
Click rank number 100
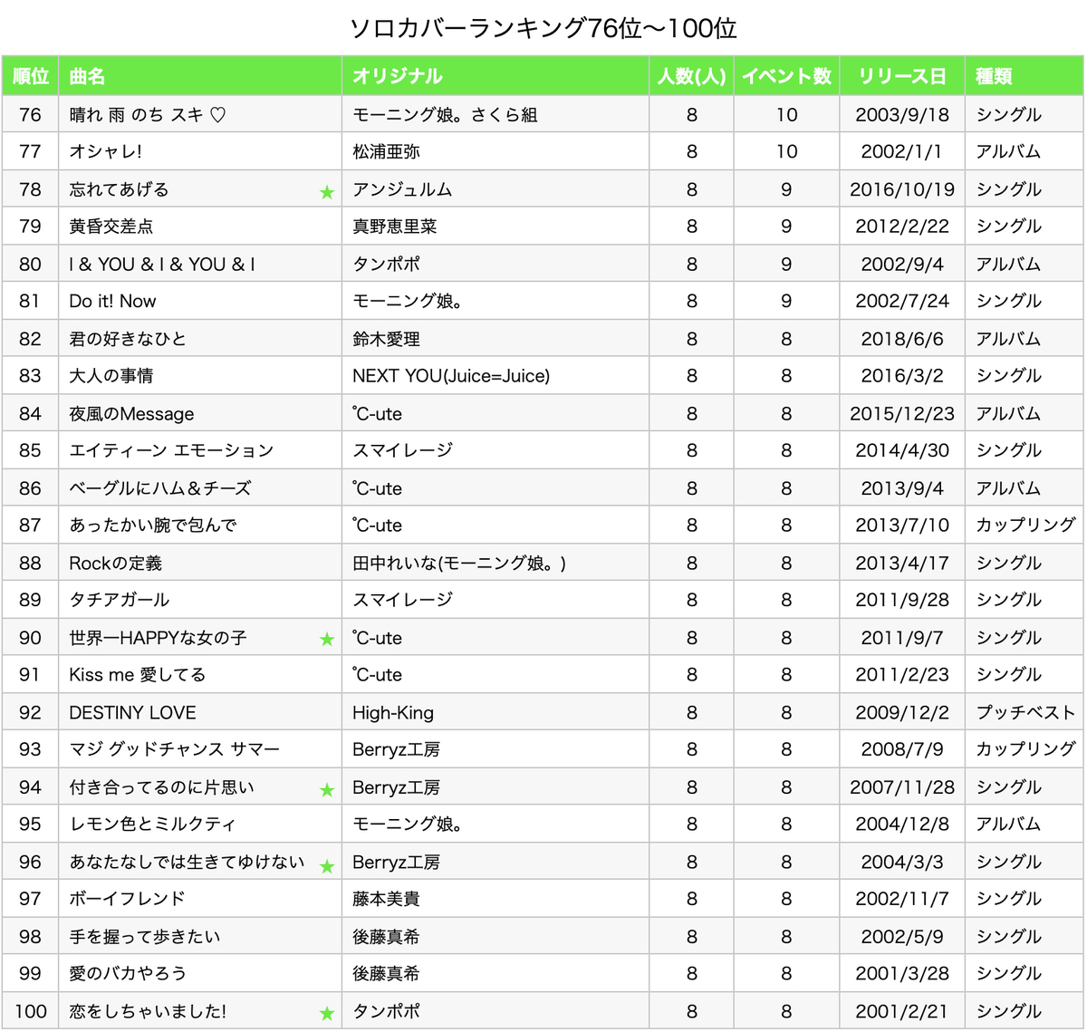click(x=30, y=1011)
